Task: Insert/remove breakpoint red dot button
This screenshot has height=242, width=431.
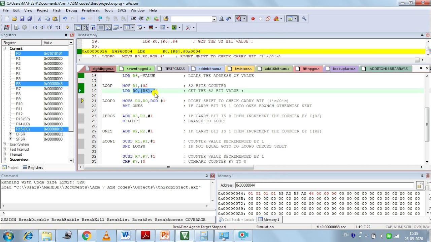Action: [253, 19]
